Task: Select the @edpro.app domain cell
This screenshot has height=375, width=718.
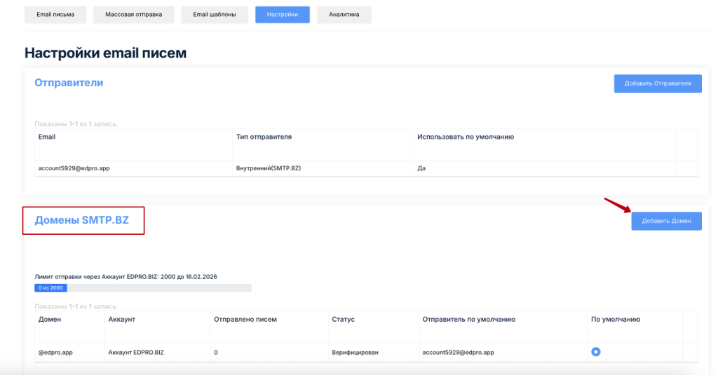Action: (x=55, y=352)
